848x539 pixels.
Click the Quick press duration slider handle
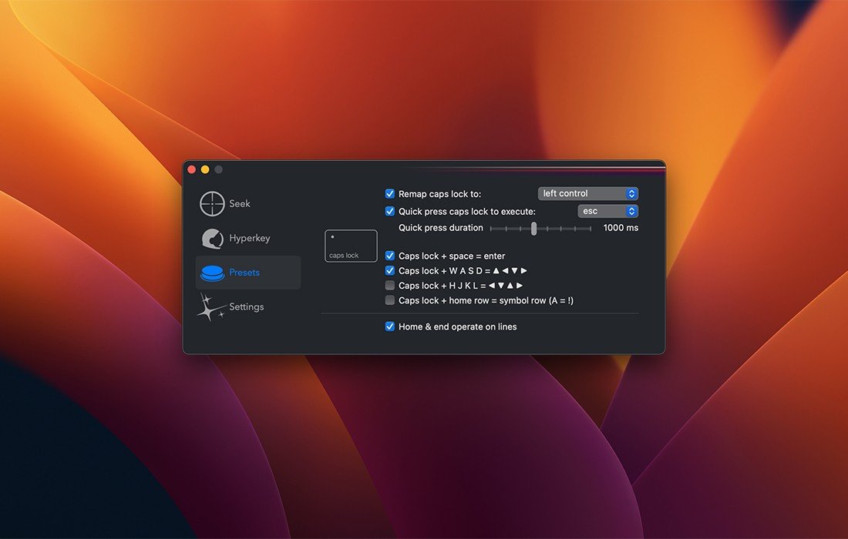tap(533, 229)
